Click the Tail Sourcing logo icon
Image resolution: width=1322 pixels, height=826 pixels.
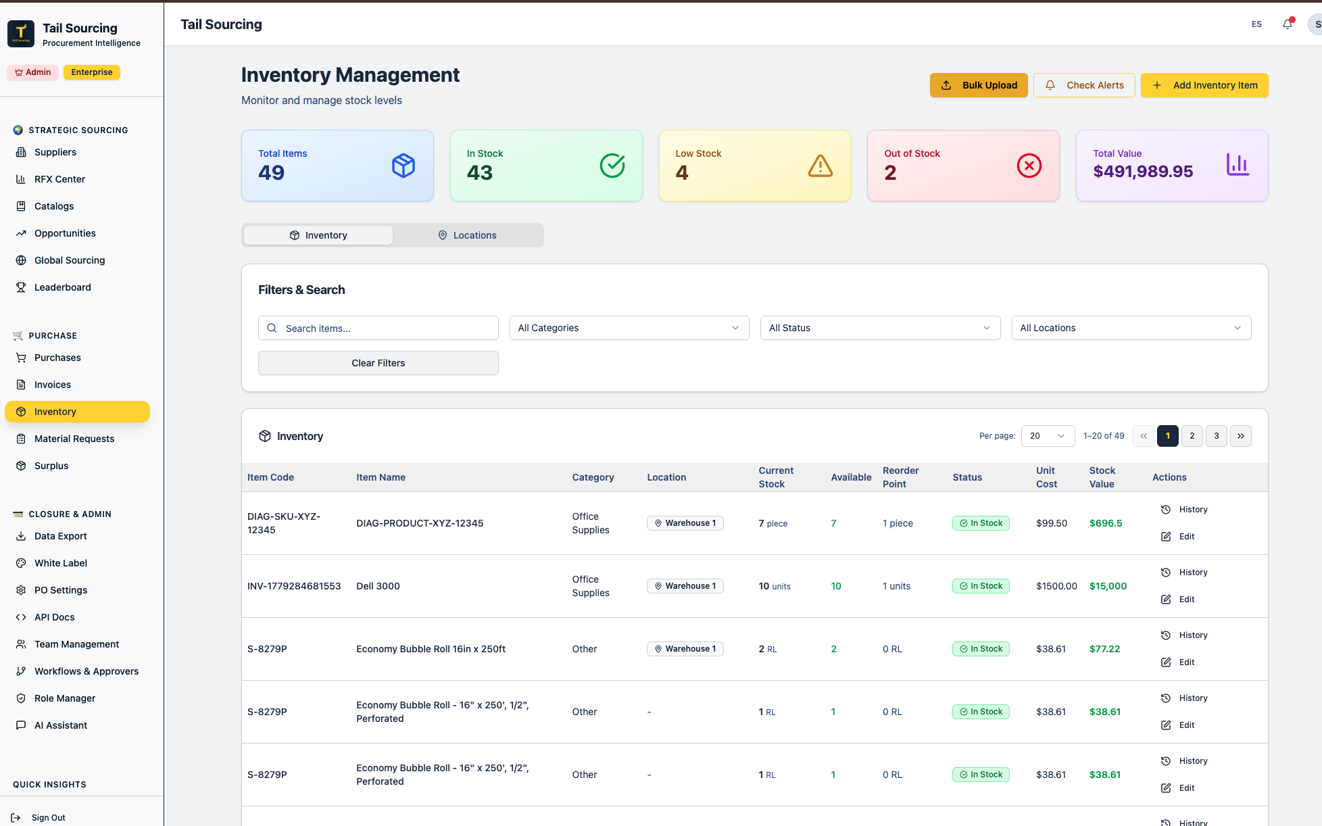pos(21,34)
